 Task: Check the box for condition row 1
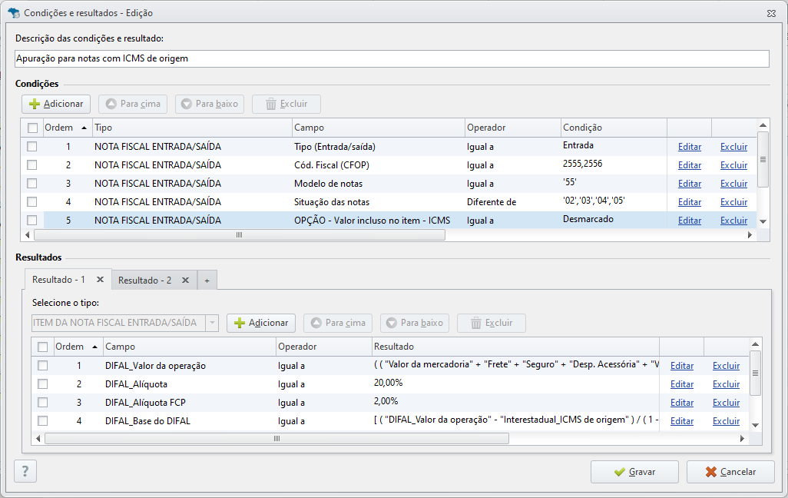(x=32, y=146)
